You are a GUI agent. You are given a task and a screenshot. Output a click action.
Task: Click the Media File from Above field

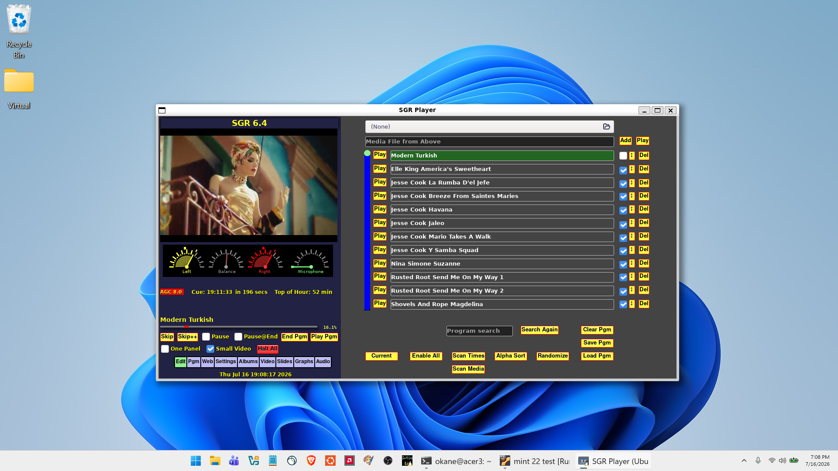click(x=489, y=142)
